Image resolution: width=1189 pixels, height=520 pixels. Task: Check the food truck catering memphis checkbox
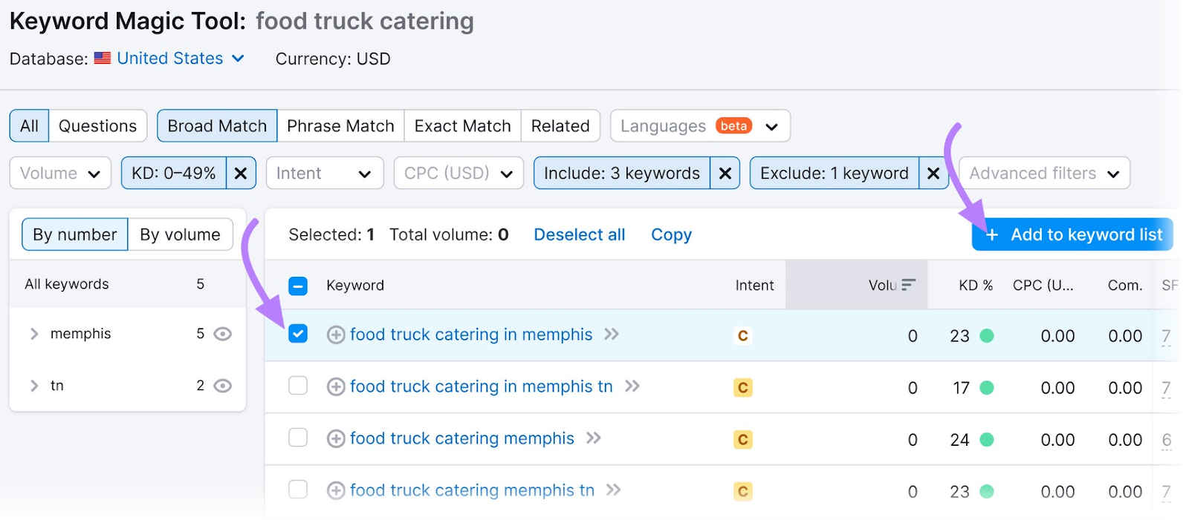point(298,438)
